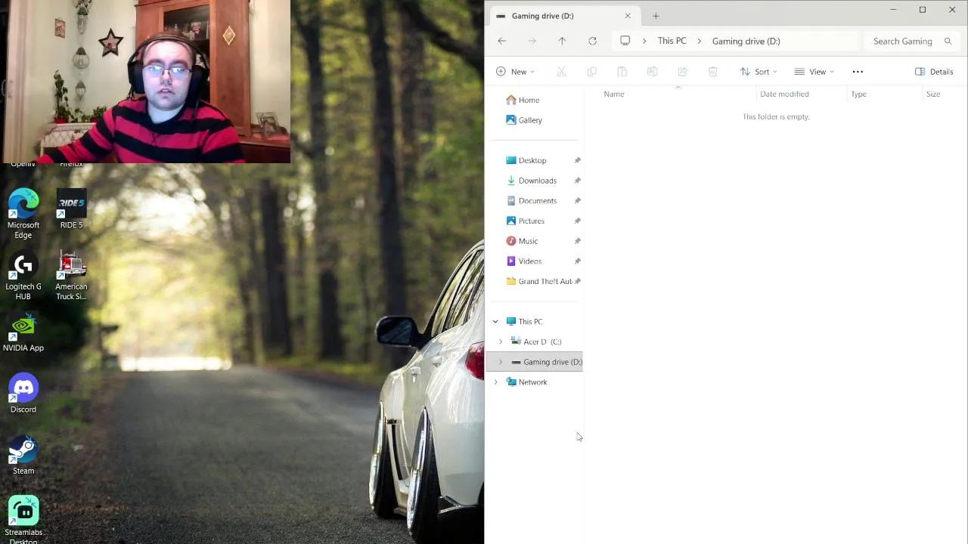Launch RIDE 5 desktop shortcut

pyautogui.click(x=71, y=209)
